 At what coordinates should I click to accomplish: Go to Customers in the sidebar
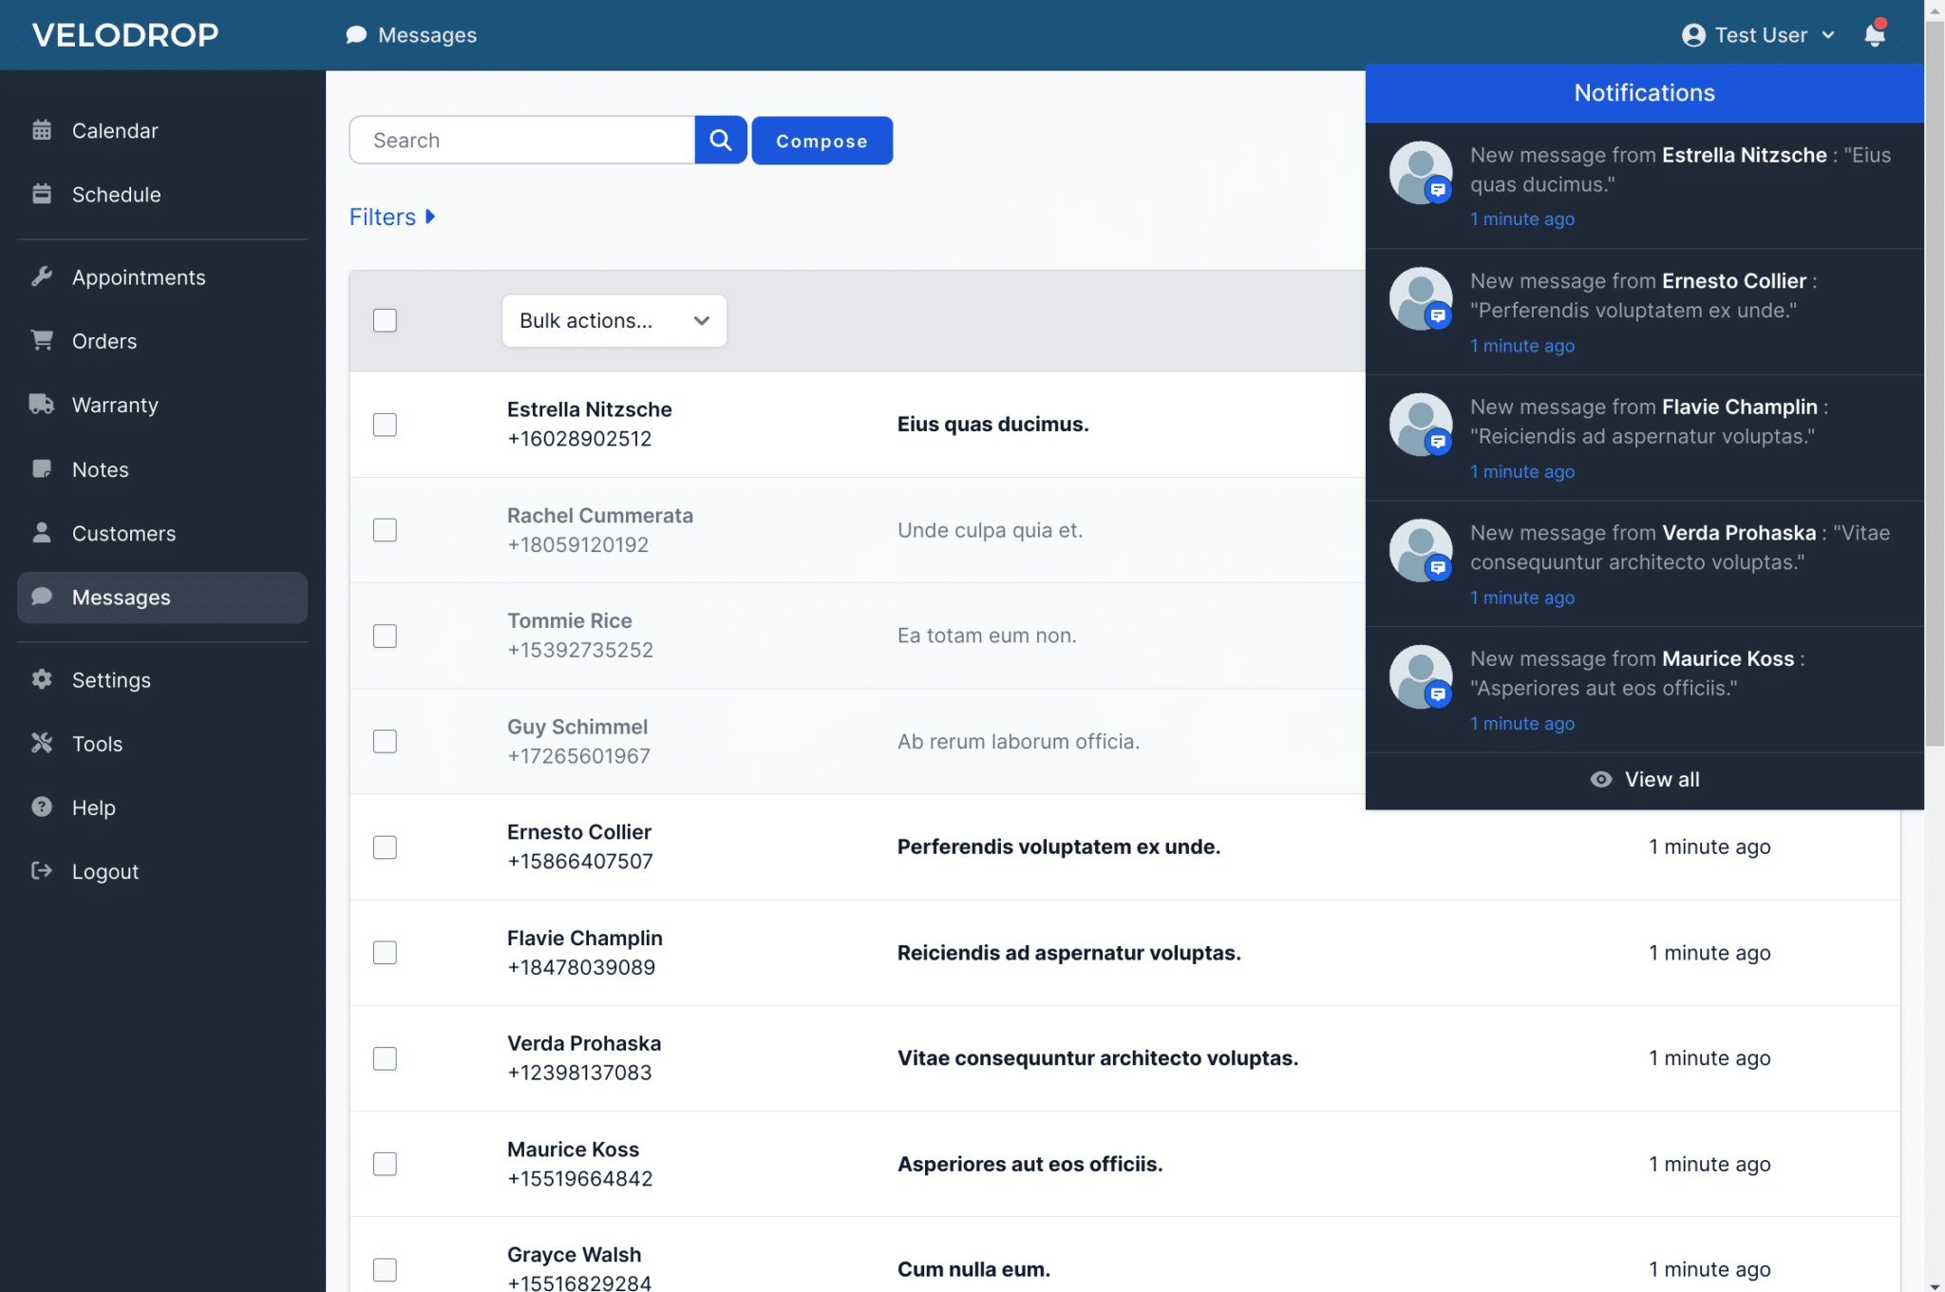tap(123, 534)
